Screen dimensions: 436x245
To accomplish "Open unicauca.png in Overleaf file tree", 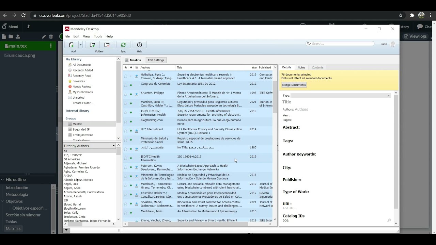I will tap(22, 55).
